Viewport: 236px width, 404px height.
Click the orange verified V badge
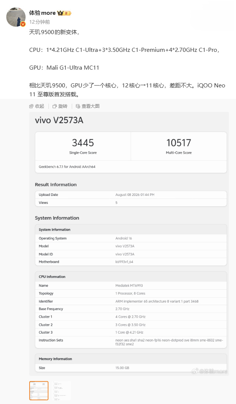click(23, 24)
